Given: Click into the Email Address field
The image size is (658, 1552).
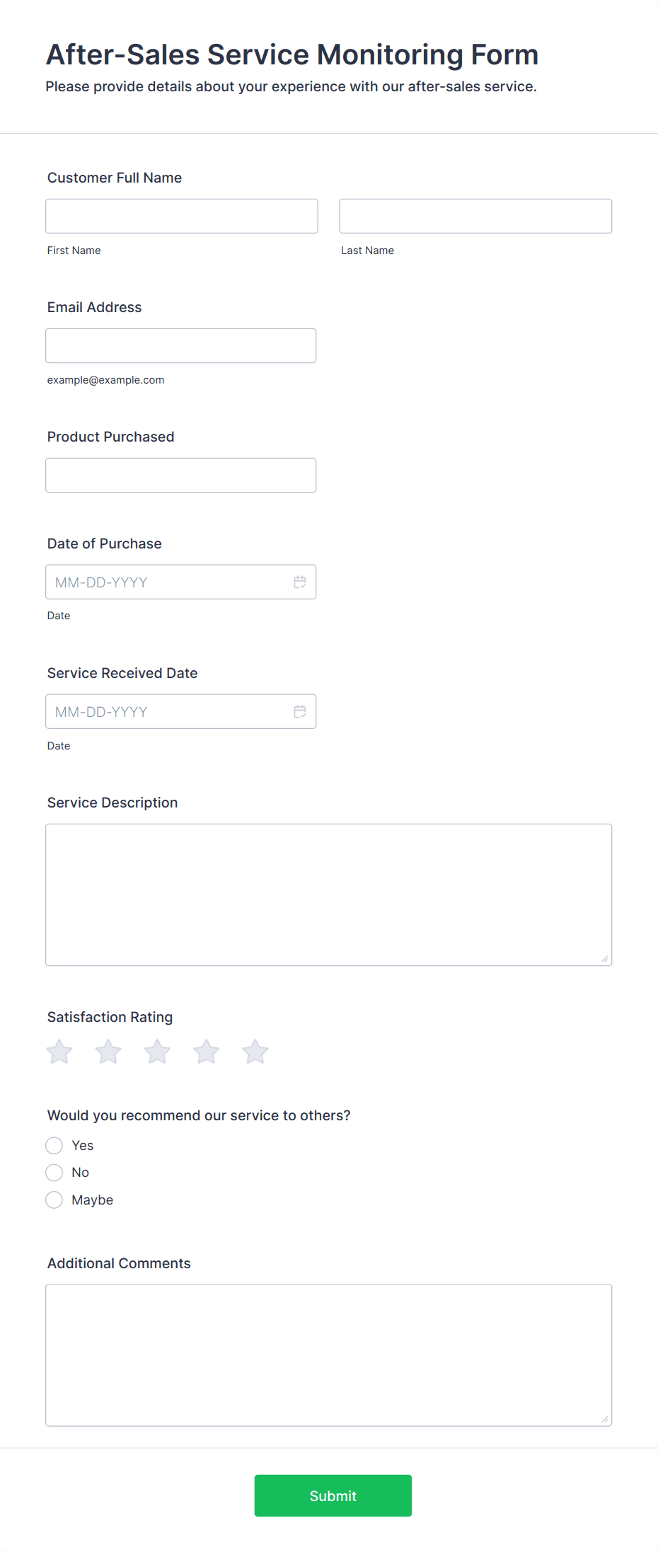Looking at the screenshot, I should click(181, 345).
